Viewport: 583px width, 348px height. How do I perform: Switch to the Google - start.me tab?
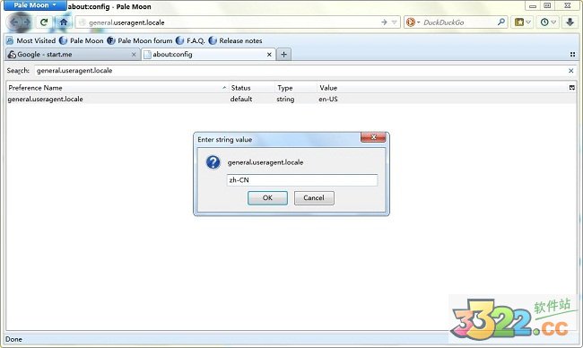pyautogui.click(x=69, y=55)
